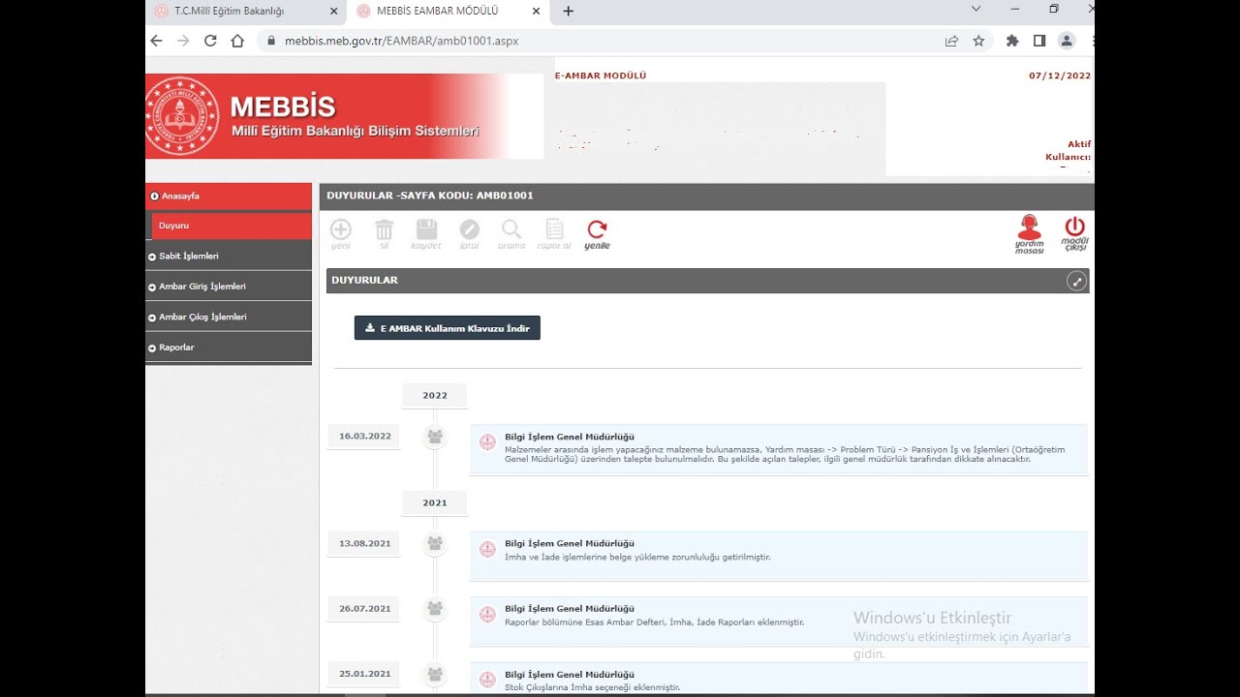Click the MEBBIS logo emblem
This screenshot has width=1240, height=697.
tap(182, 116)
